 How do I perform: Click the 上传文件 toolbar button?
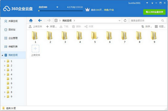pos(35,26)
